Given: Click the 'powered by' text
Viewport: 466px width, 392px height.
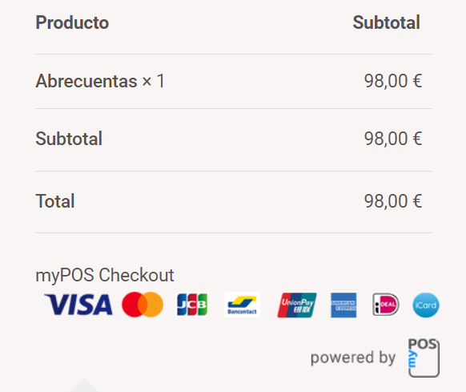Looking at the screenshot, I should coord(353,358).
